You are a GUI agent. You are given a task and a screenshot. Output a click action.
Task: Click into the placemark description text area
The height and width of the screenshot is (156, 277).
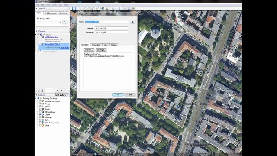point(107,71)
